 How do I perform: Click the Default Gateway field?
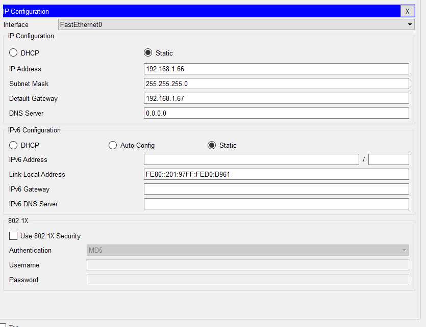277,98
